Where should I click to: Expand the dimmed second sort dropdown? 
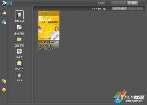coord(136,9)
